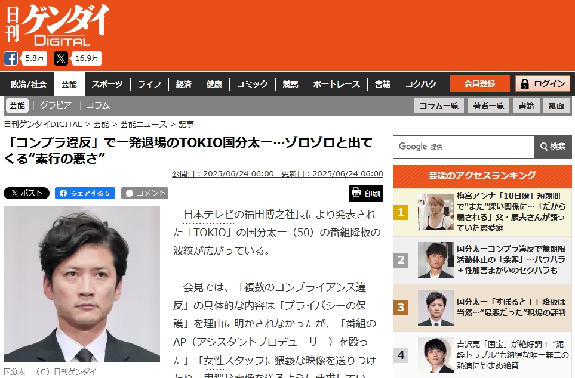The width and height of the screenshot is (575, 378).
Task: Click the Nikkan Gendai DIGITAL logo
Action: (58, 25)
